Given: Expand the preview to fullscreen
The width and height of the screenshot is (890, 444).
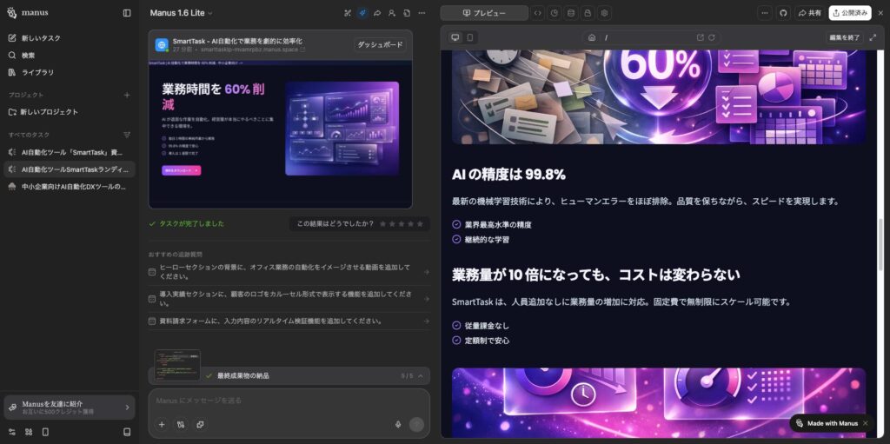Looking at the screenshot, I should click(x=873, y=37).
